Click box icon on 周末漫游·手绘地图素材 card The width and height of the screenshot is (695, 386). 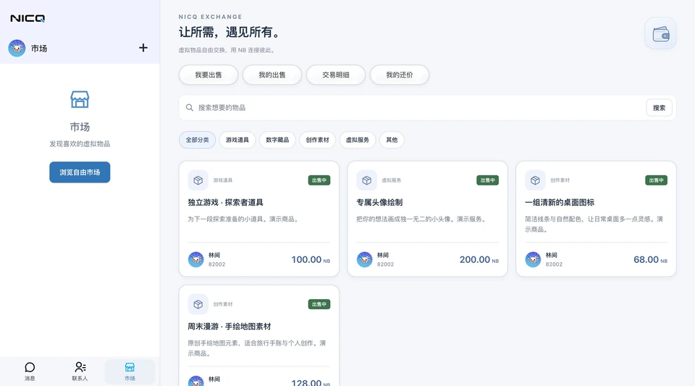(198, 304)
